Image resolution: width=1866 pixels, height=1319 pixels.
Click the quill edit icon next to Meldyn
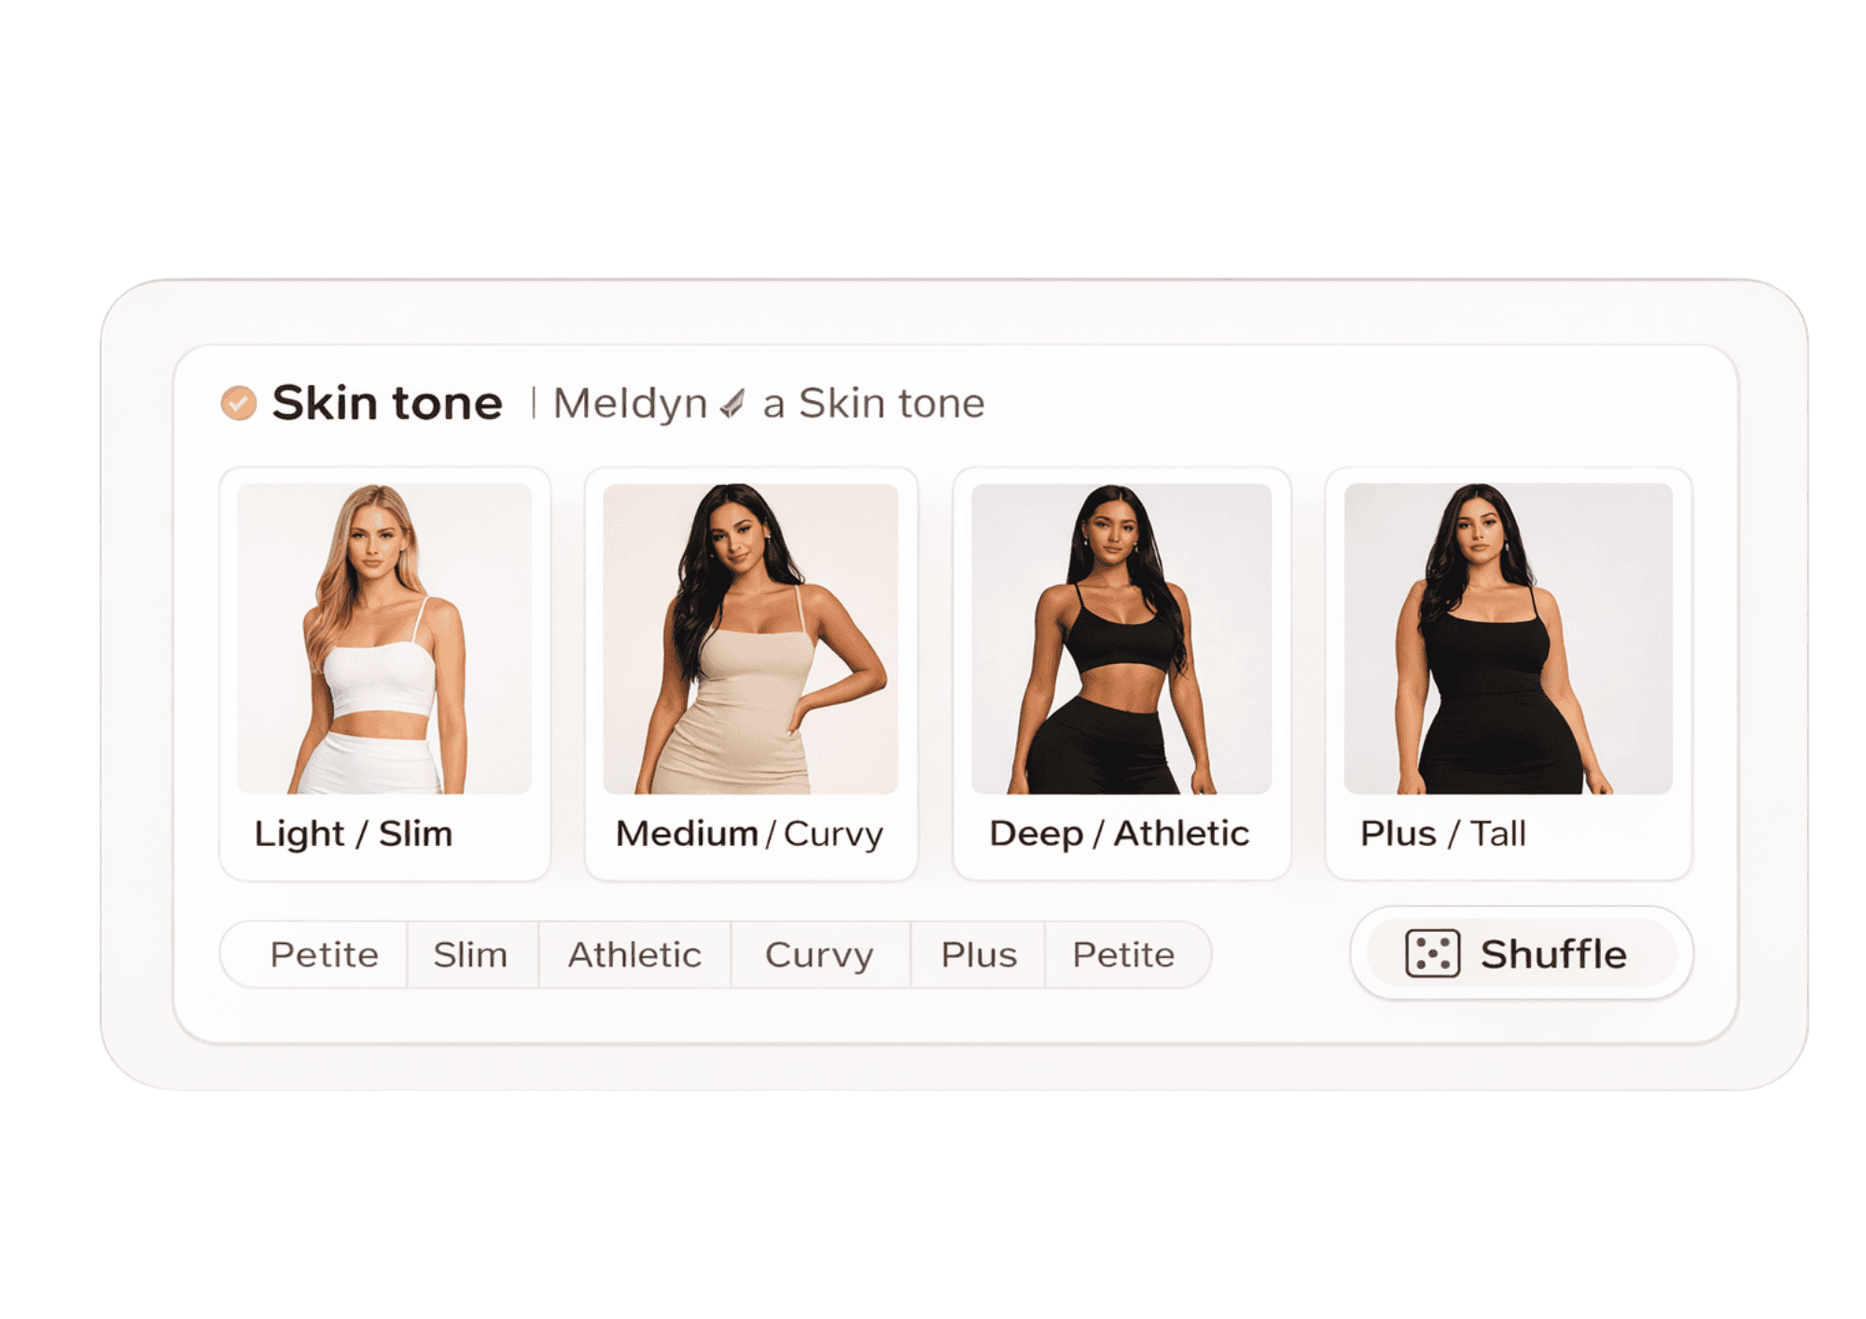(x=732, y=403)
